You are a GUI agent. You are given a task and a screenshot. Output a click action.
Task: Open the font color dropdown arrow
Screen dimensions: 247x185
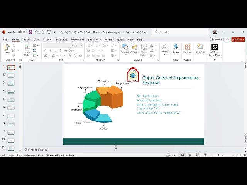57,55
